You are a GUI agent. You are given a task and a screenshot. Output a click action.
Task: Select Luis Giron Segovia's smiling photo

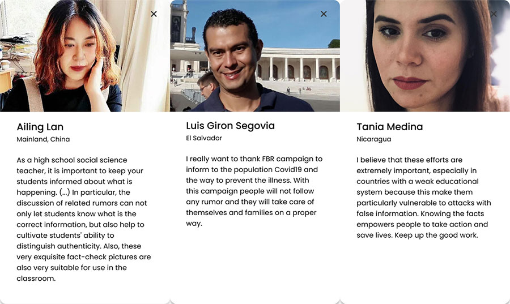click(255, 56)
